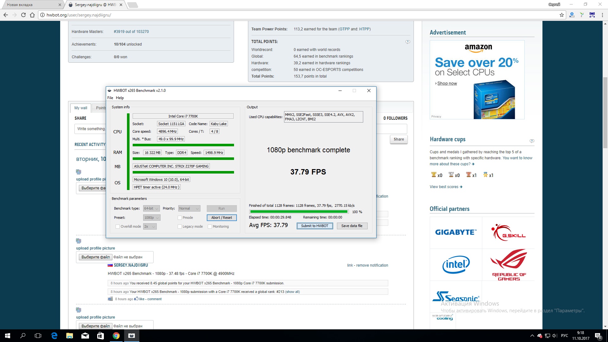Select the silver cup icon
Screen dimensions: 608x342
coord(451,174)
